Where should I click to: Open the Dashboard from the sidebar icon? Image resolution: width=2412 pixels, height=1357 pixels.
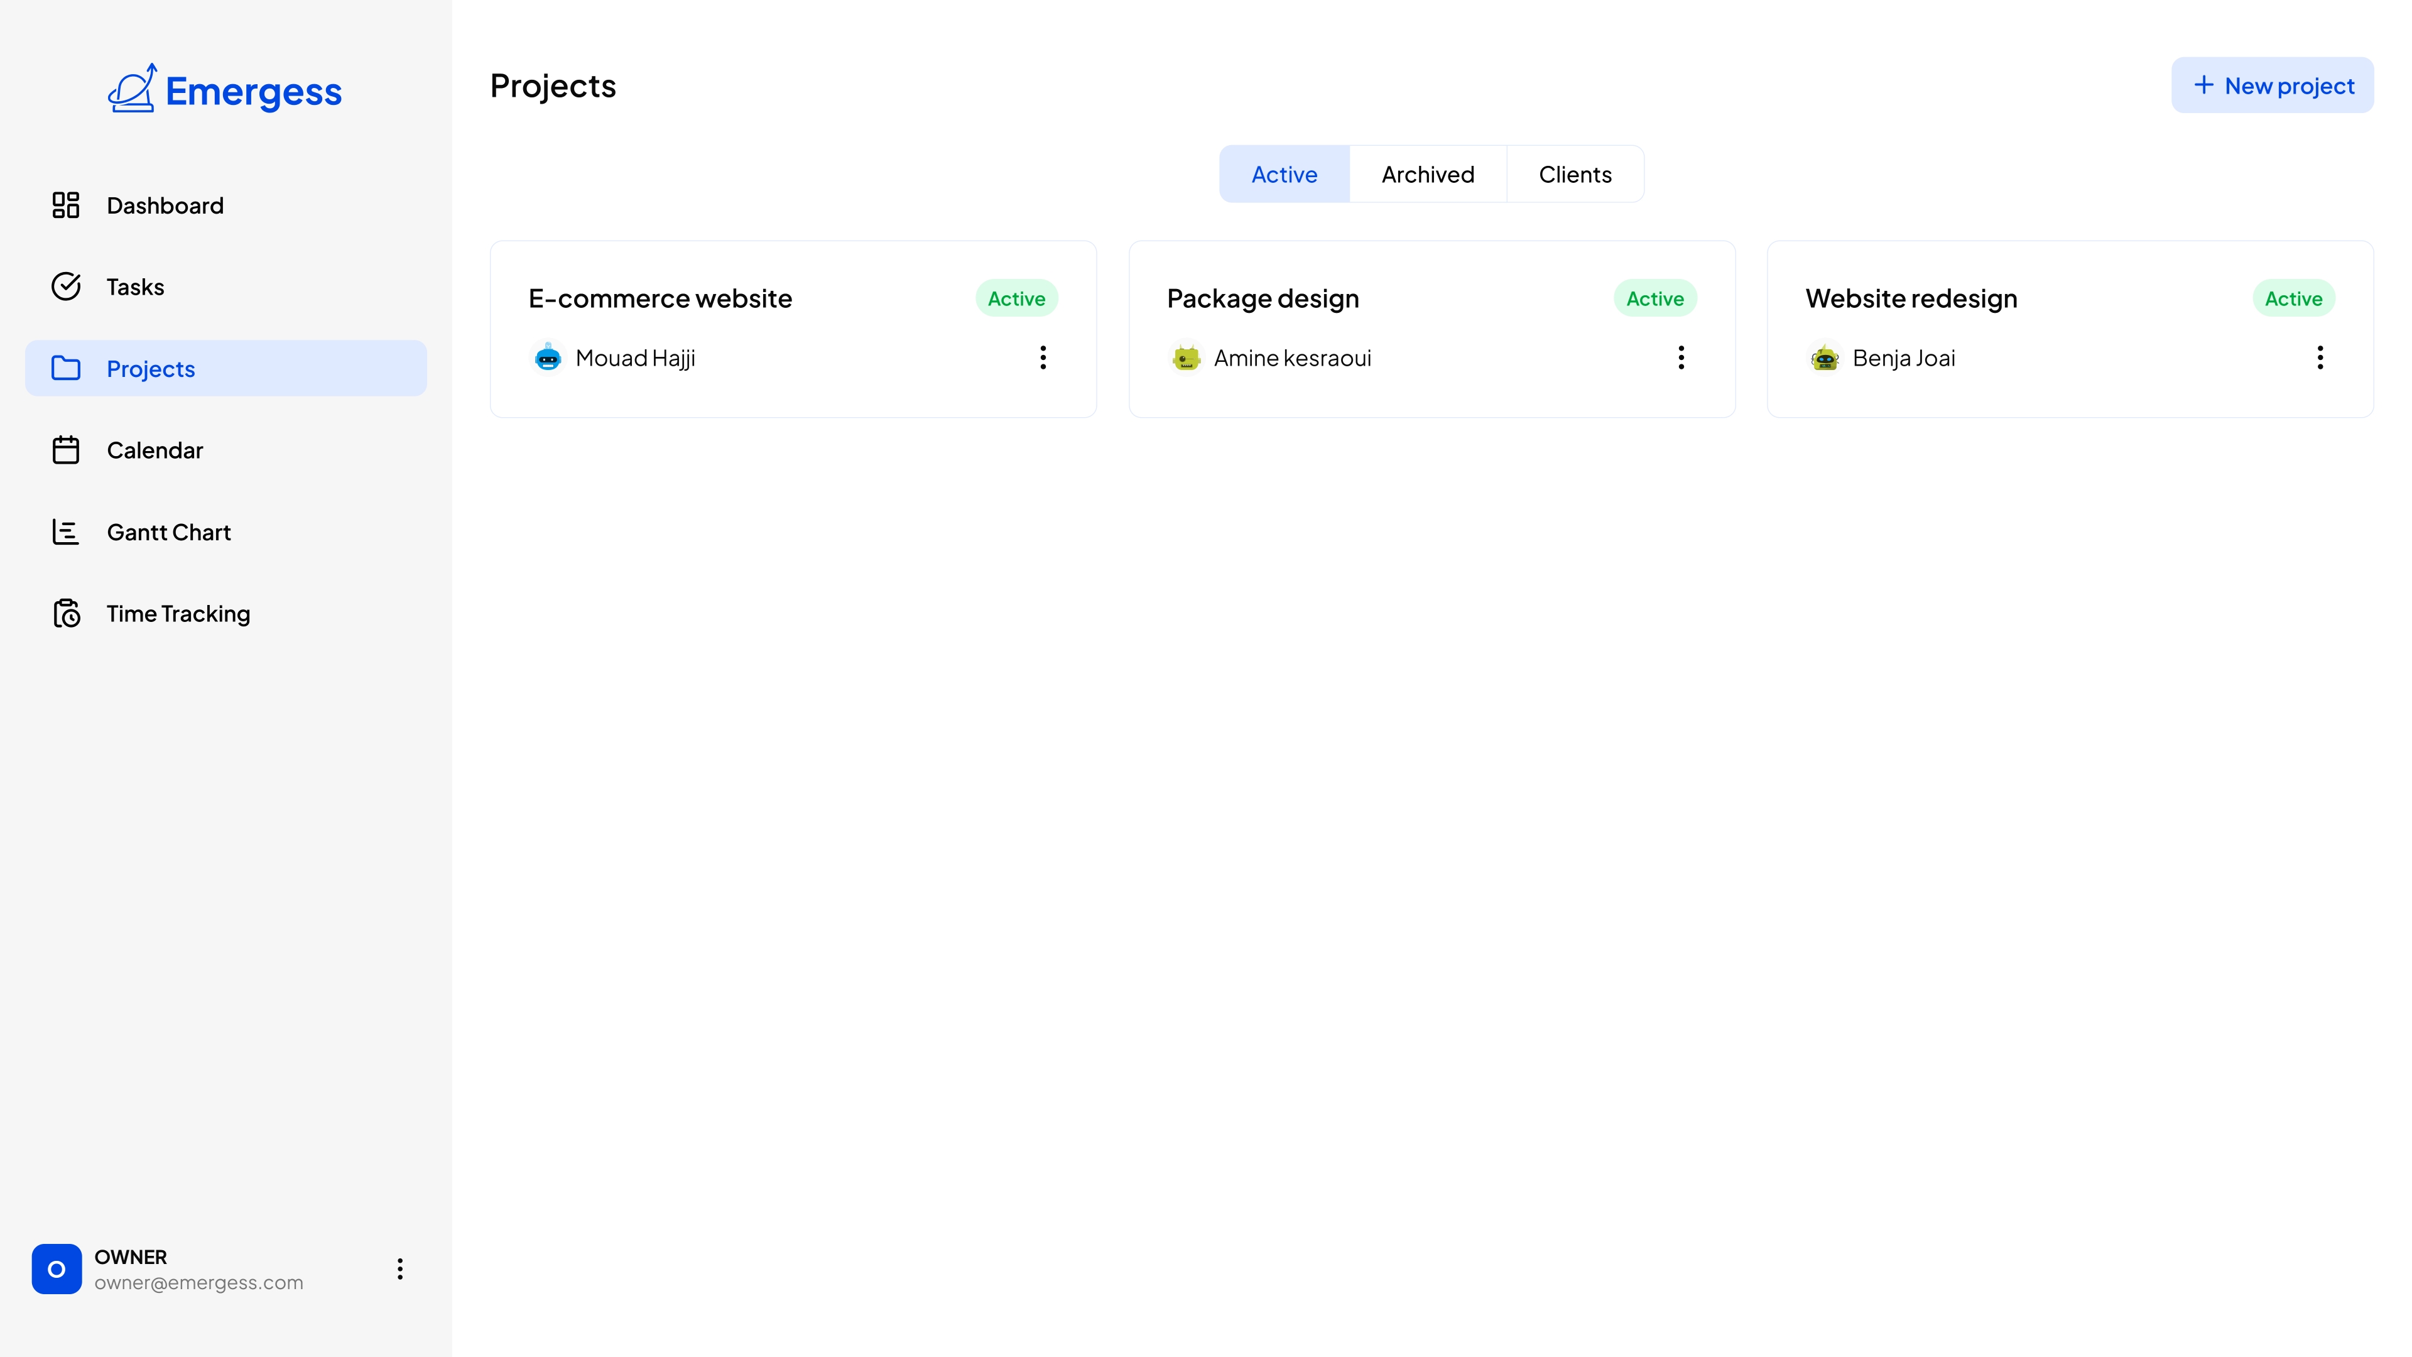pyautogui.click(x=65, y=205)
